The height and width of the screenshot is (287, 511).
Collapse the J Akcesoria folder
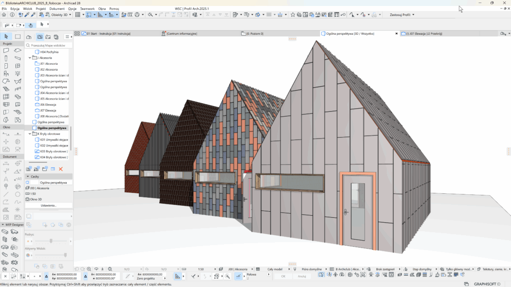point(30,58)
